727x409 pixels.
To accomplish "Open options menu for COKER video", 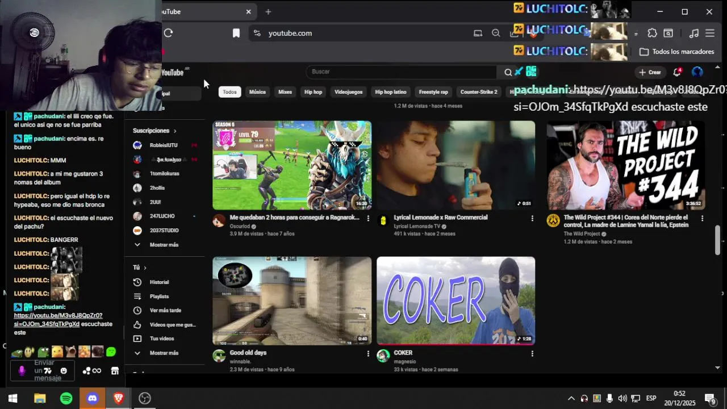I will pyautogui.click(x=532, y=353).
